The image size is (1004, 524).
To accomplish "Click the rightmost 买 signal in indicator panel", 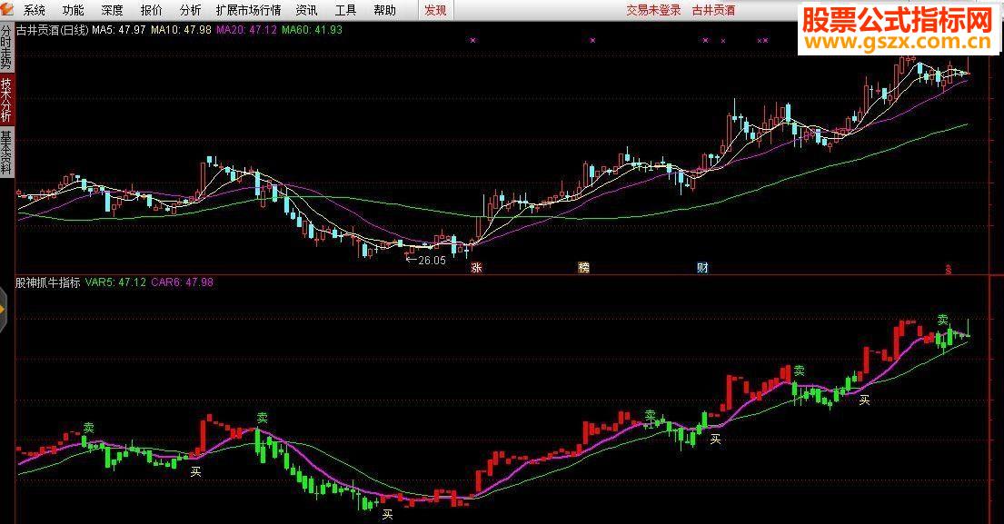I will tap(864, 400).
